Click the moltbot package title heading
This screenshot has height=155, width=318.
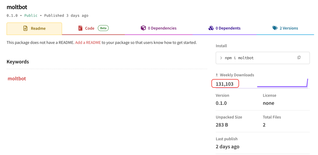tap(17, 7)
